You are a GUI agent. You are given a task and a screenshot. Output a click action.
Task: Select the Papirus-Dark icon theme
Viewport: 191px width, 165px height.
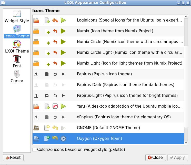coord(125,85)
